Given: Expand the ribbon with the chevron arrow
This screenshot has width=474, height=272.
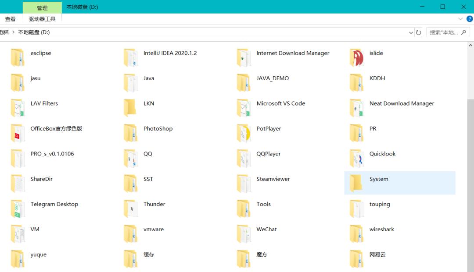Looking at the screenshot, I should coord(460,18).
